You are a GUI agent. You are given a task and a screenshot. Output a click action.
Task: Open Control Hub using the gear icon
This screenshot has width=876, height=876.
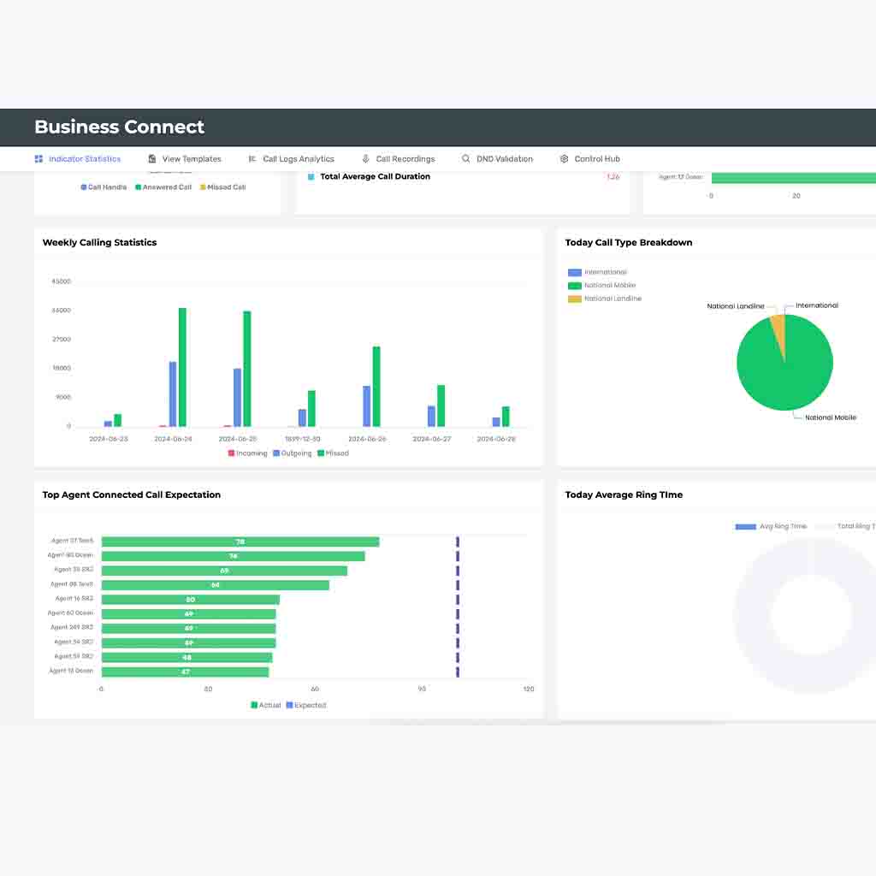click(563, 158)
